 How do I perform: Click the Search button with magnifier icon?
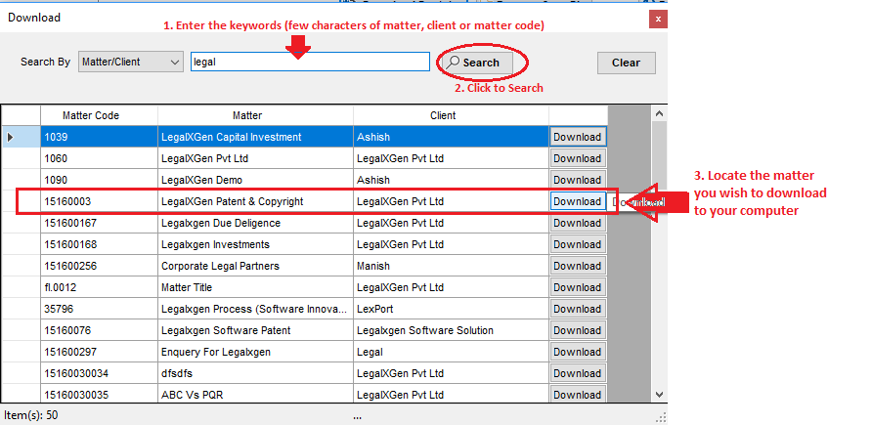(x=477, y=63)
